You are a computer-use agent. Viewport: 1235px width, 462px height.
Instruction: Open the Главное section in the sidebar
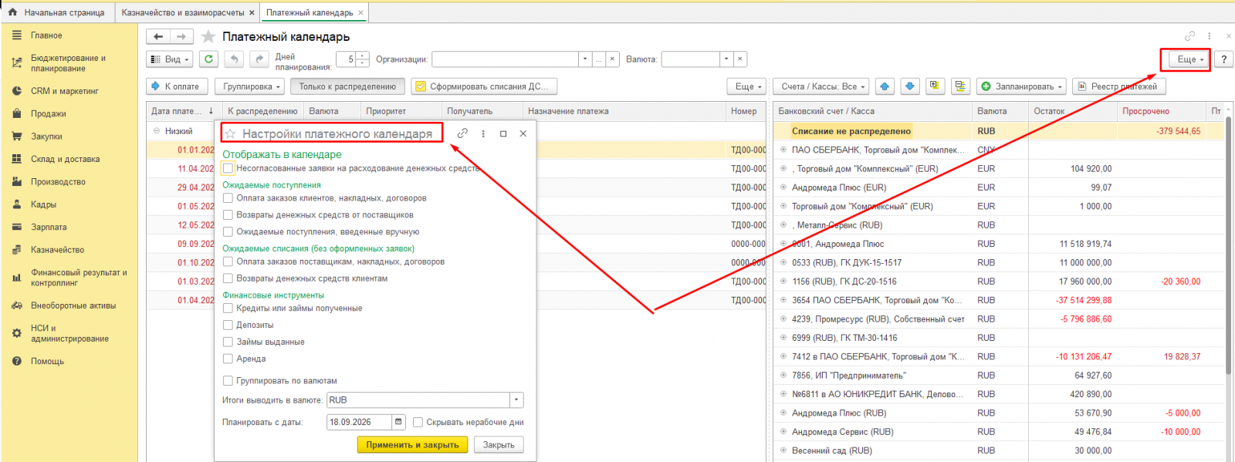point(46,35)
